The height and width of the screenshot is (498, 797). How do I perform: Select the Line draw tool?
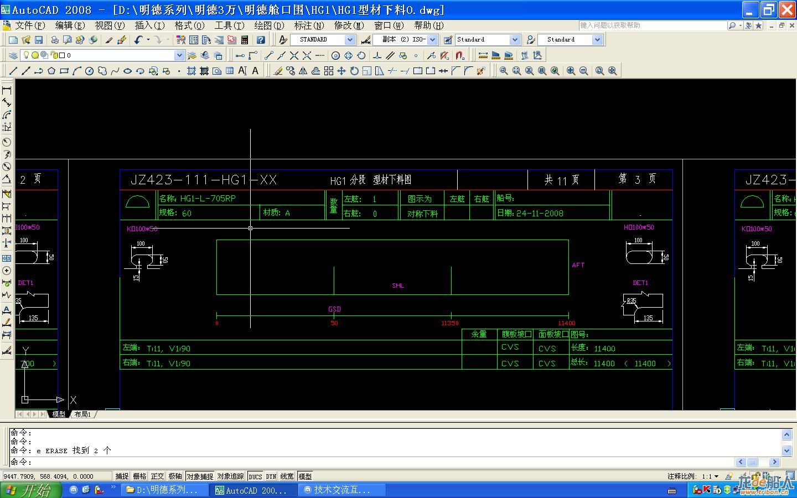(x=13, y=71)
